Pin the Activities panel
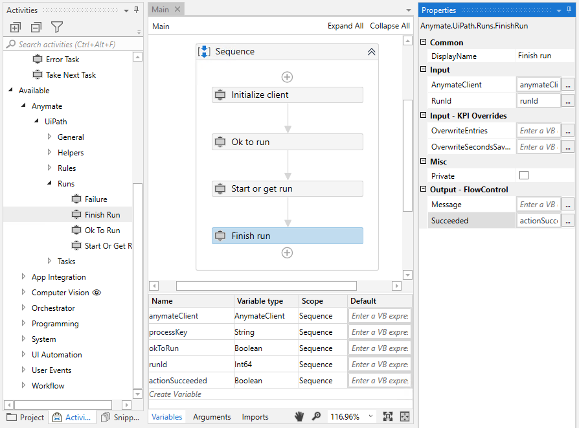 [x=136, y=10]
